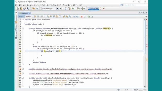Open the Refactor menu
Image resolution: width=162 pixels, height=91 pixels.
coord(43,5)
